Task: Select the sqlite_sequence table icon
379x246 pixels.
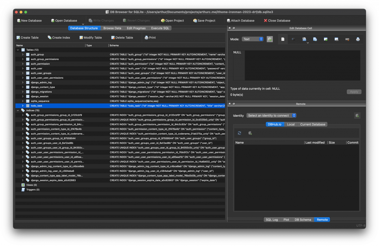Action: tap(28, 101)
